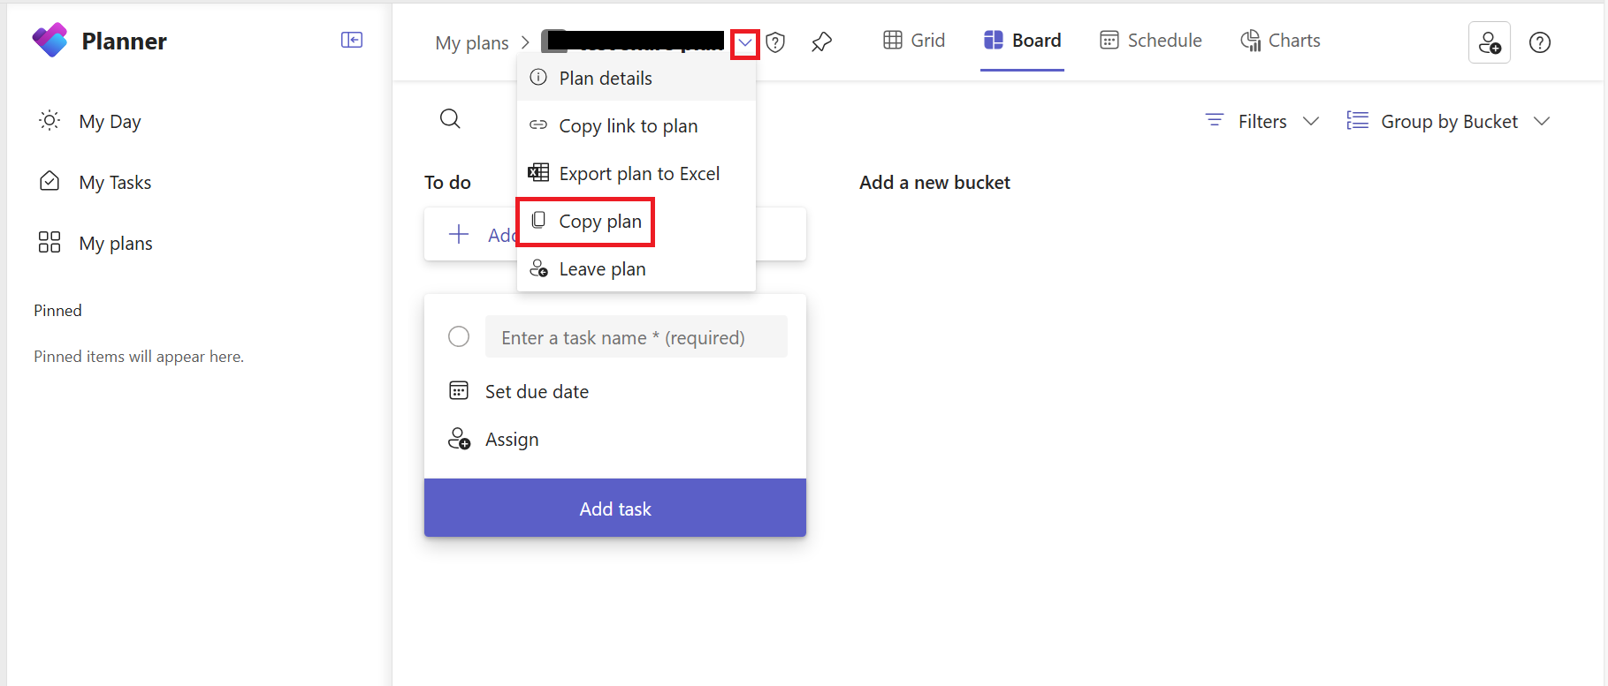The width and height of the screenshot is (1608, 686).
Task: Choose Leave plan from the menu
Action: 636,268
